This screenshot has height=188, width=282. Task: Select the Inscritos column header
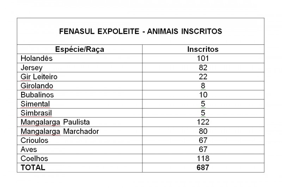click(203, 49)
